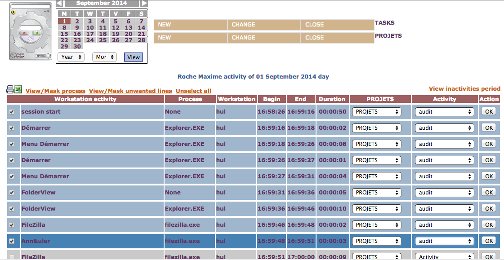
Task: Click CHANGE in the TASKS menu row
Action: pyautogui.click(x=264, y=25)
